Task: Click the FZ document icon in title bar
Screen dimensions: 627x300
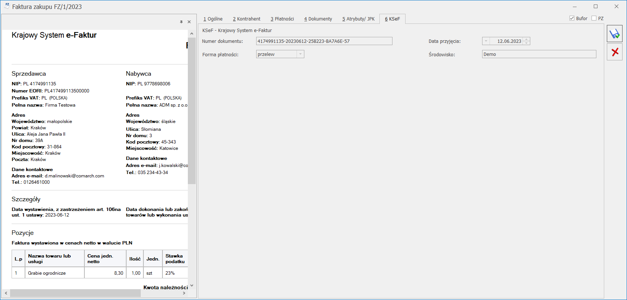Action: (x=7, y=6)
